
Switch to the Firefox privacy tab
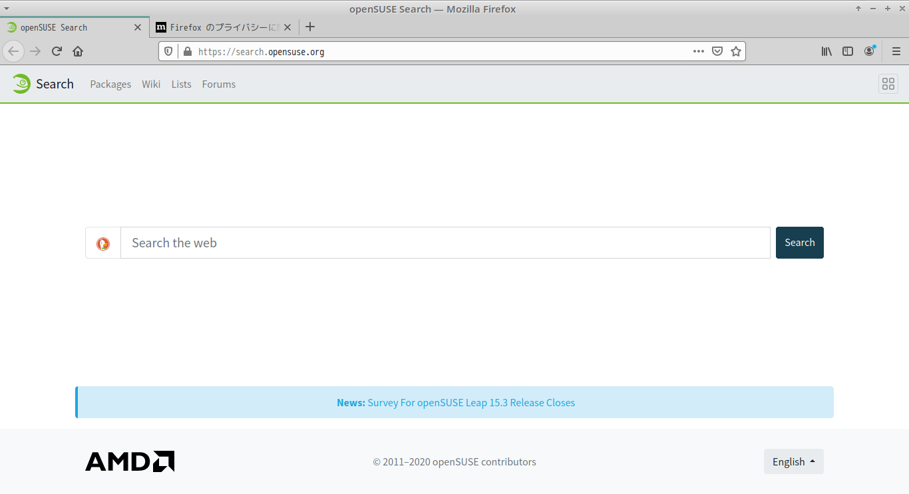coord(224,27)
